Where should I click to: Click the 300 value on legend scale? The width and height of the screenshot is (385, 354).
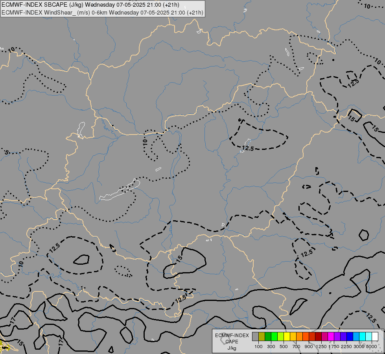[271, 347]
